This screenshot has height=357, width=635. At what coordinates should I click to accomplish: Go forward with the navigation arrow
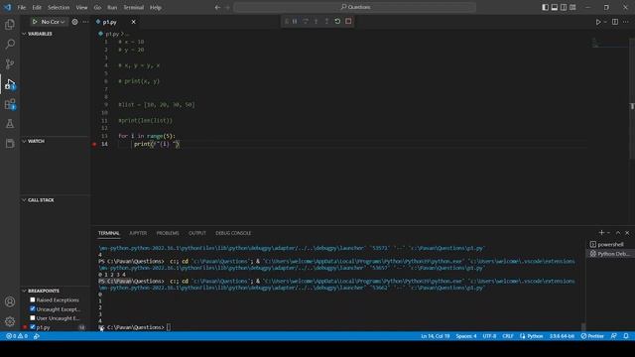pos(227,7)
